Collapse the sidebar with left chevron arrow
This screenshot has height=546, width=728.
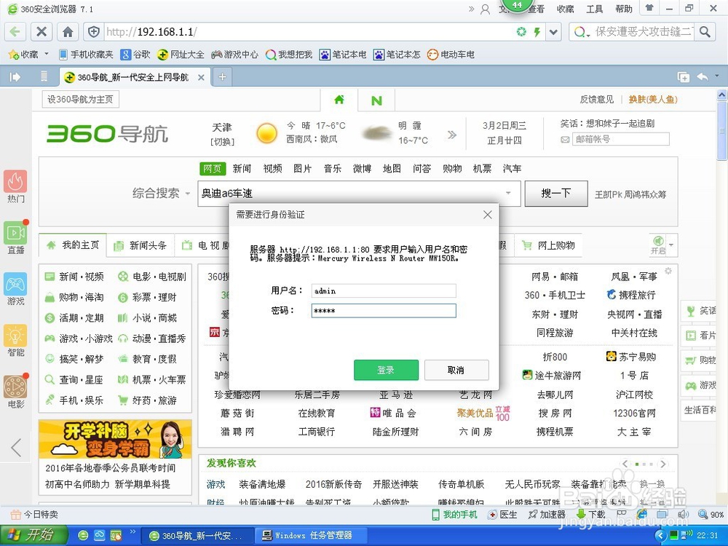[16, 448]
